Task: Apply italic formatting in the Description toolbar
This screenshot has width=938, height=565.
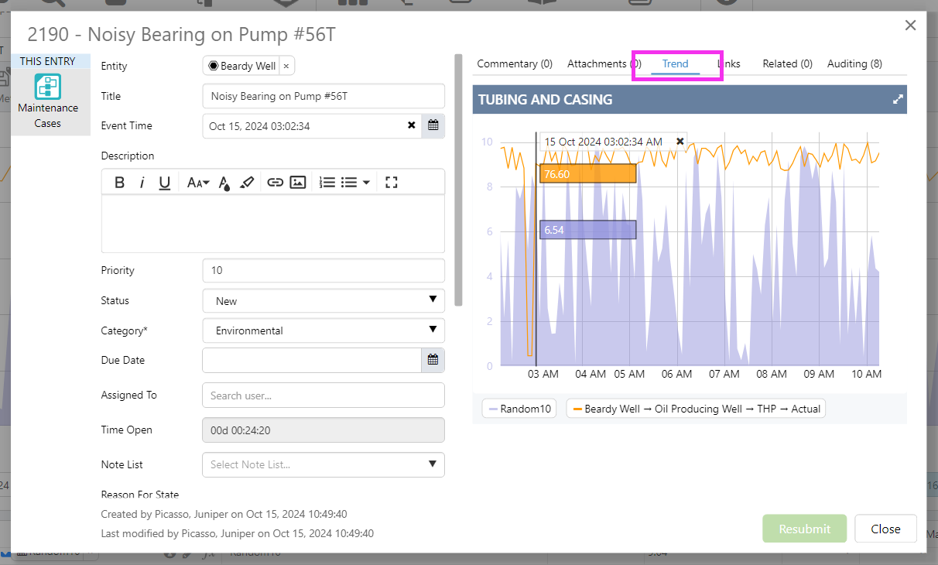Action: [x=142, y=183]
